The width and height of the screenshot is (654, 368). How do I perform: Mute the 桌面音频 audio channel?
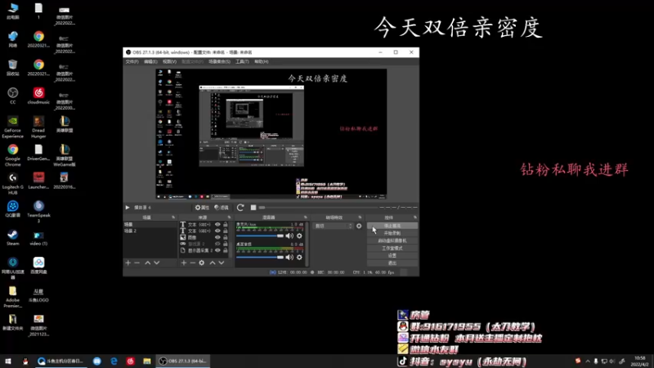point(289,257)
